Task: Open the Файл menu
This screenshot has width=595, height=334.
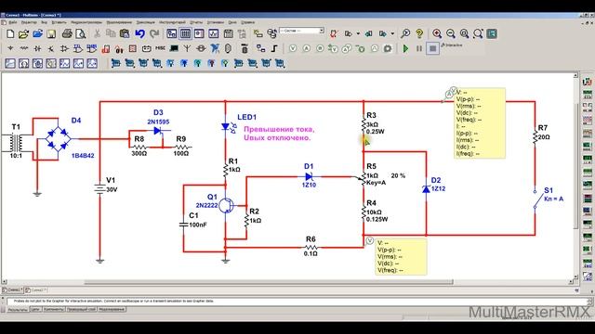Action: [12, 22]
